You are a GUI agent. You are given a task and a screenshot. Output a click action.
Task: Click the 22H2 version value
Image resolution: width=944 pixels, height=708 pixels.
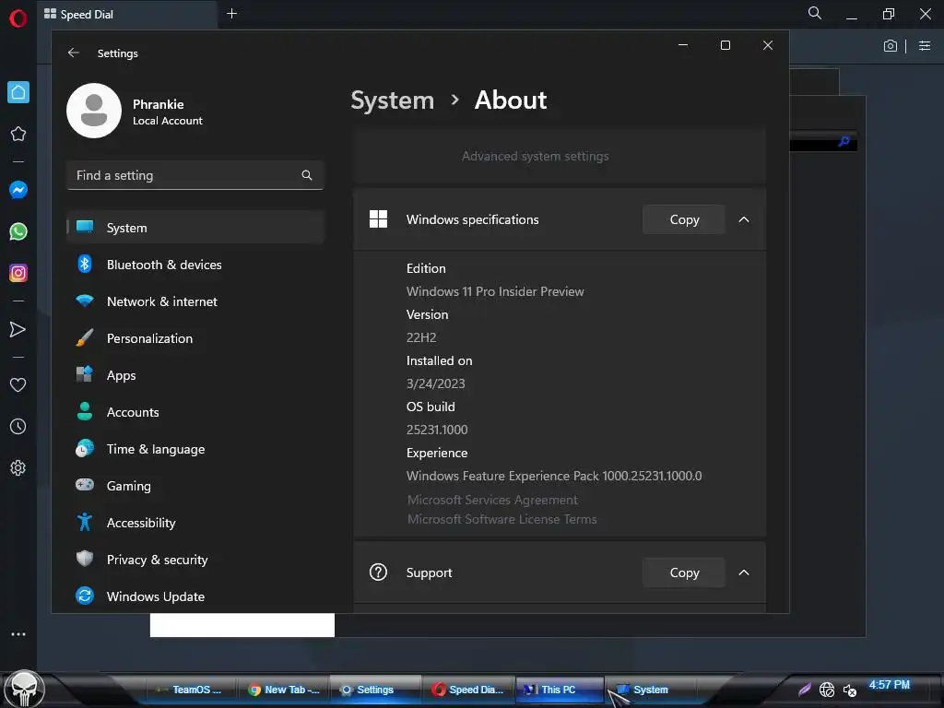click(421, 337)
